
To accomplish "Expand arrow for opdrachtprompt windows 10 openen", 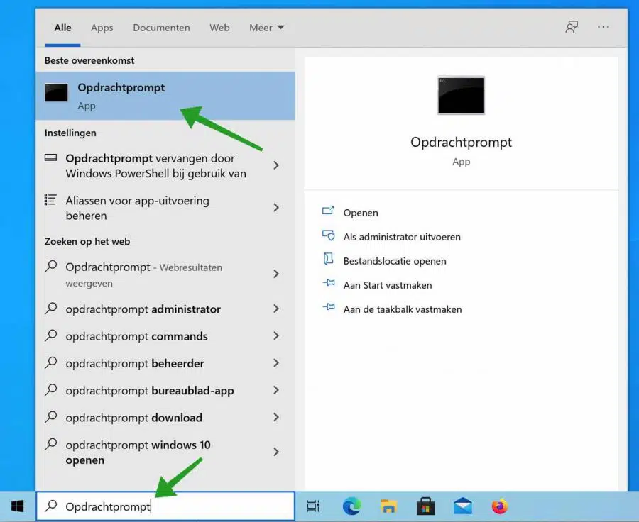I will tap(276, 452).
